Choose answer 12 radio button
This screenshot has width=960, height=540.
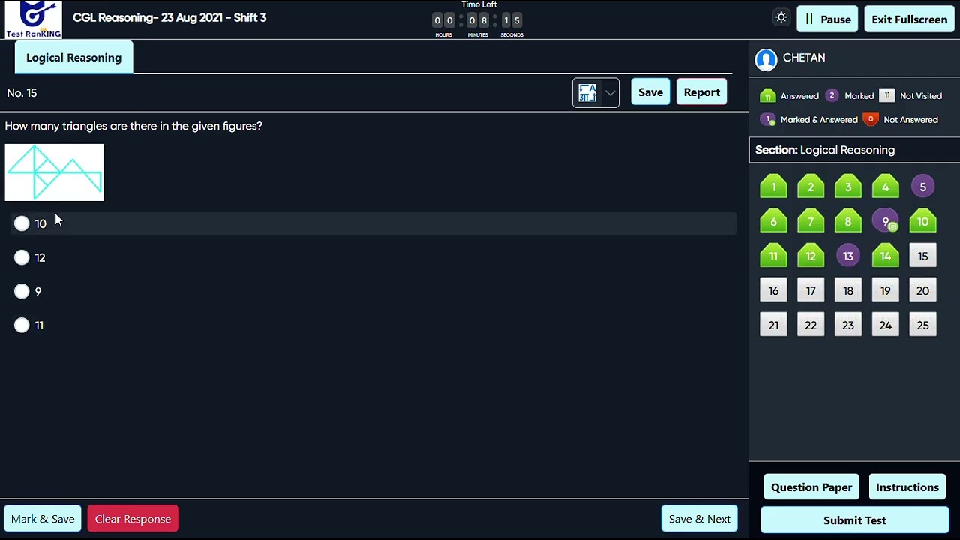tap(22, 257)
